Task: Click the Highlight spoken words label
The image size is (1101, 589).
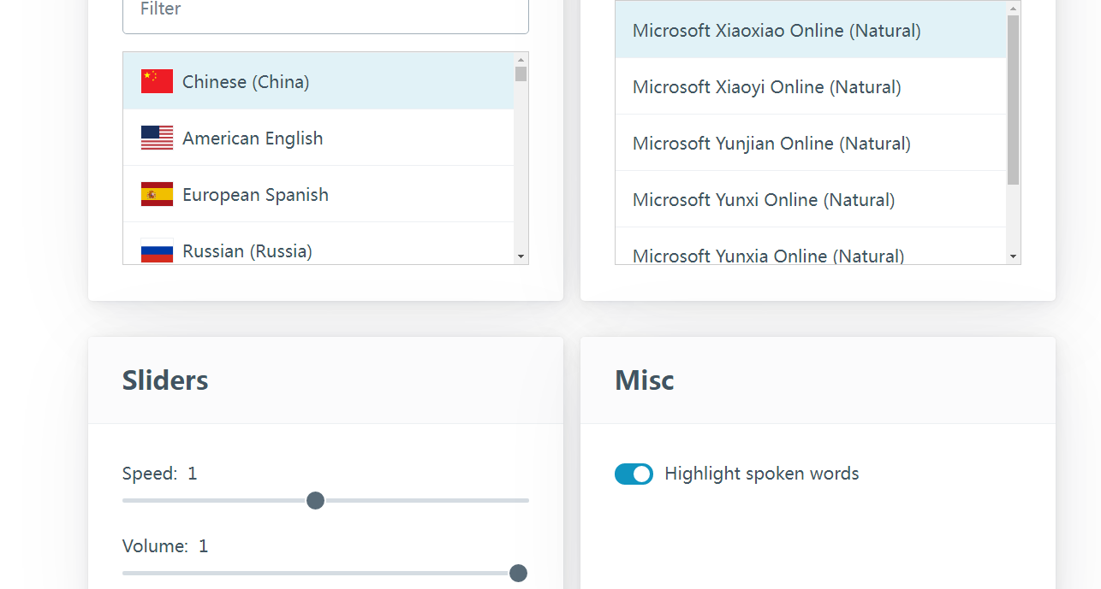Action: click(x=762, y=474)
